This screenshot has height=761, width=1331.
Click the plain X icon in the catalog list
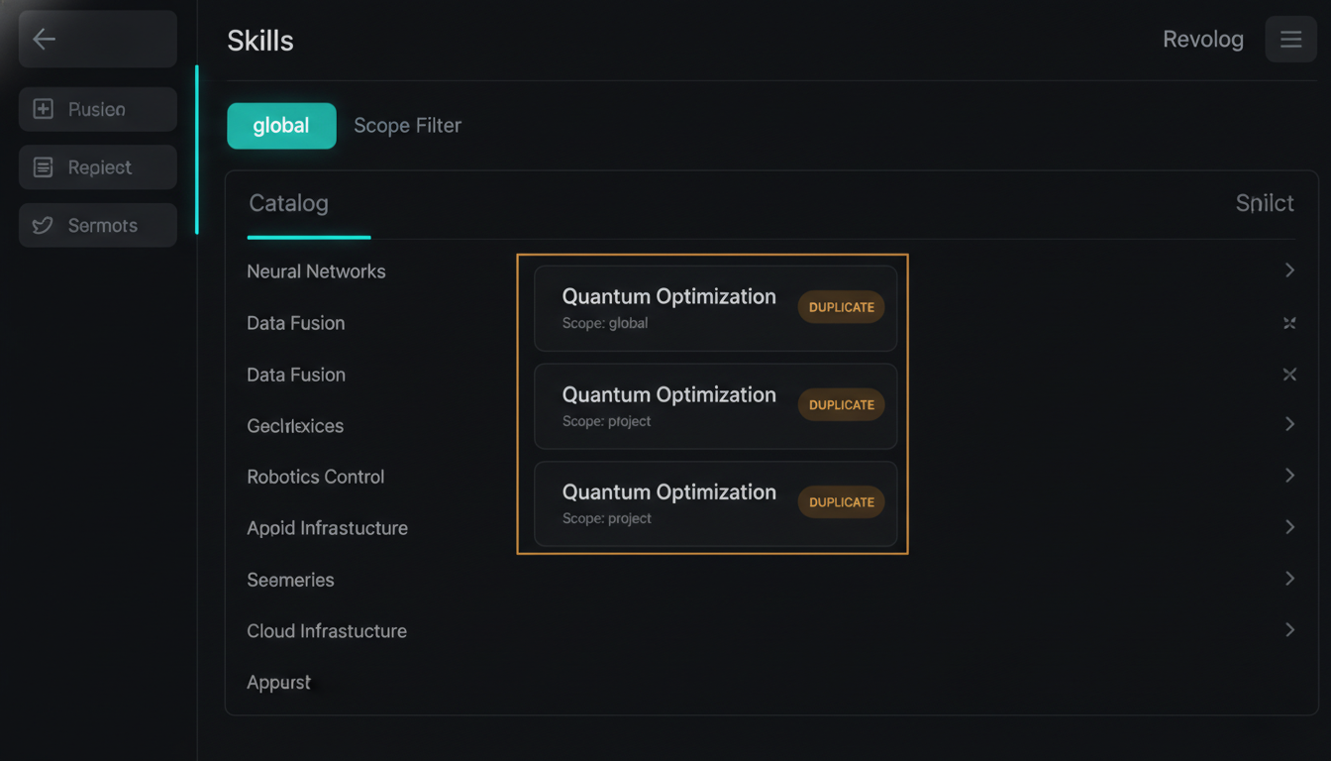(x=1289, y=375)
